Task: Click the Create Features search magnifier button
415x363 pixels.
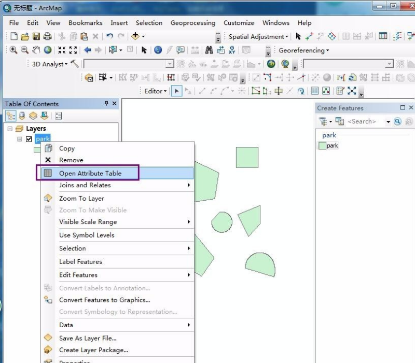Action: point(397,121)
